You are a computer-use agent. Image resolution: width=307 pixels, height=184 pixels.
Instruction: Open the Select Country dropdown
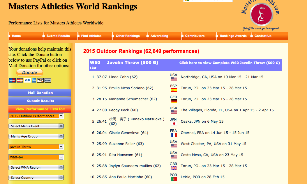(36, 178)
